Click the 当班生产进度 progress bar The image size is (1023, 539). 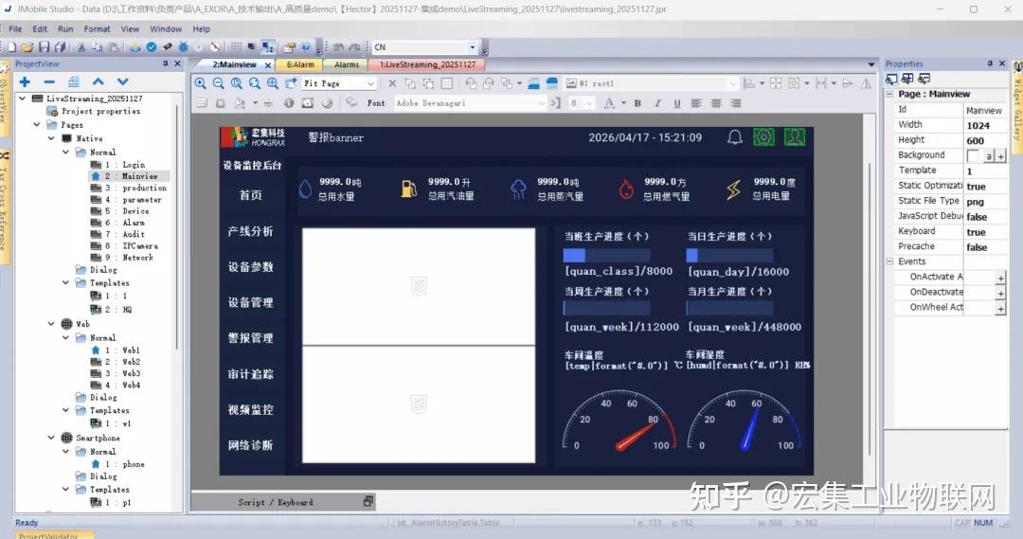(607, 255)
